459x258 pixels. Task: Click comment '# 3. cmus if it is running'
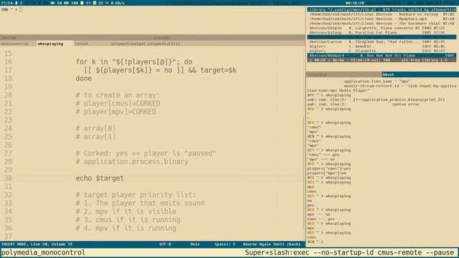[x=128, y=220]
